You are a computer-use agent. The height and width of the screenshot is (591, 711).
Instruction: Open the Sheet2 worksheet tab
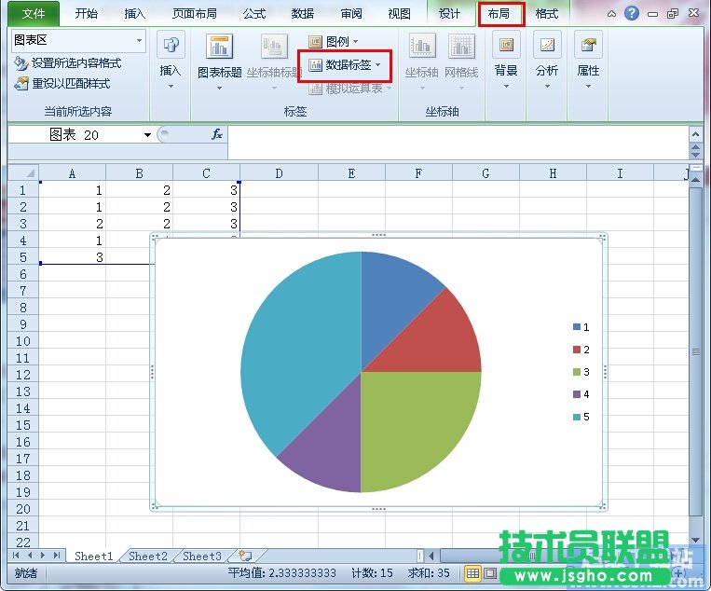click(148, 557)
